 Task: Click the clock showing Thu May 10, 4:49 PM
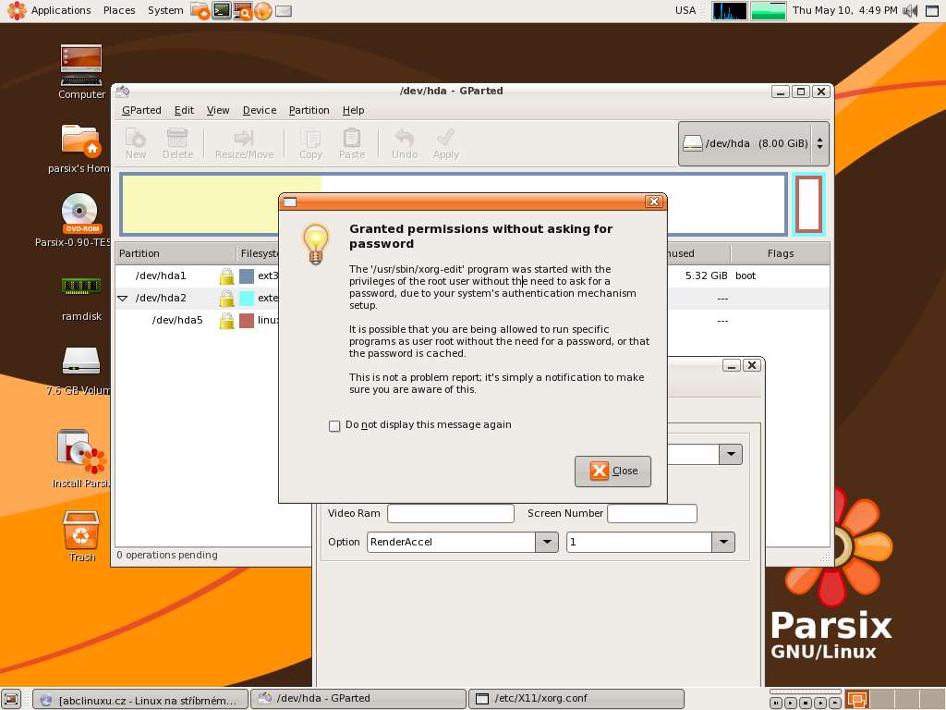click(x=844, y=10)
